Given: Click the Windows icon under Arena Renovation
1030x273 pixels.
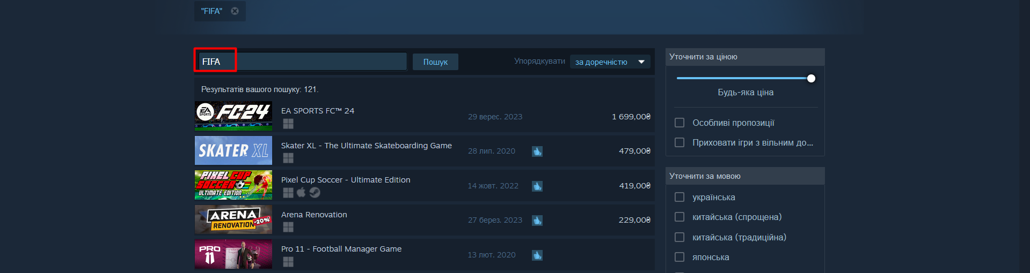Looking at the screenshot, I should (x=288, y=227).
